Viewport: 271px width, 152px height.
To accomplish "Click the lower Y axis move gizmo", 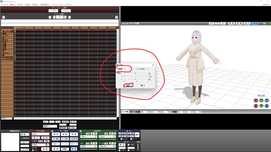I will click(x=261, y=106).
